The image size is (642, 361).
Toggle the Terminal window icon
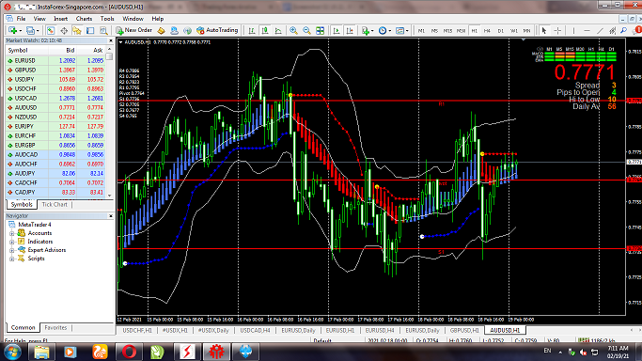point(90,30)
